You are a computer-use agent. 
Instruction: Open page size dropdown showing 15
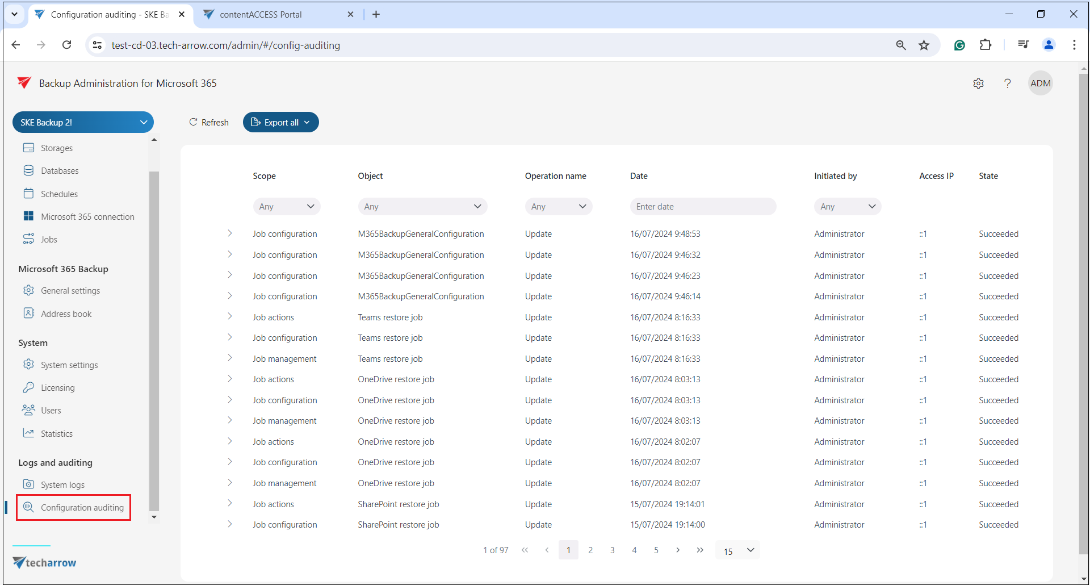(737, 550)
